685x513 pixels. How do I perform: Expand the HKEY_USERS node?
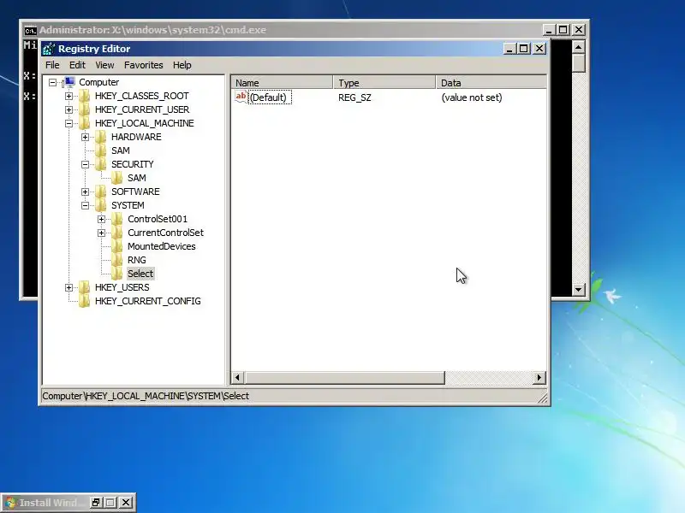69,287
